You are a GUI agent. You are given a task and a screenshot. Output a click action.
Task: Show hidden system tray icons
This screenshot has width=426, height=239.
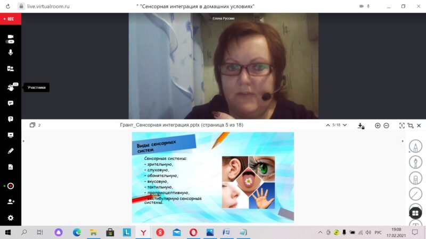pyautogui.click(x=321, y=232)
